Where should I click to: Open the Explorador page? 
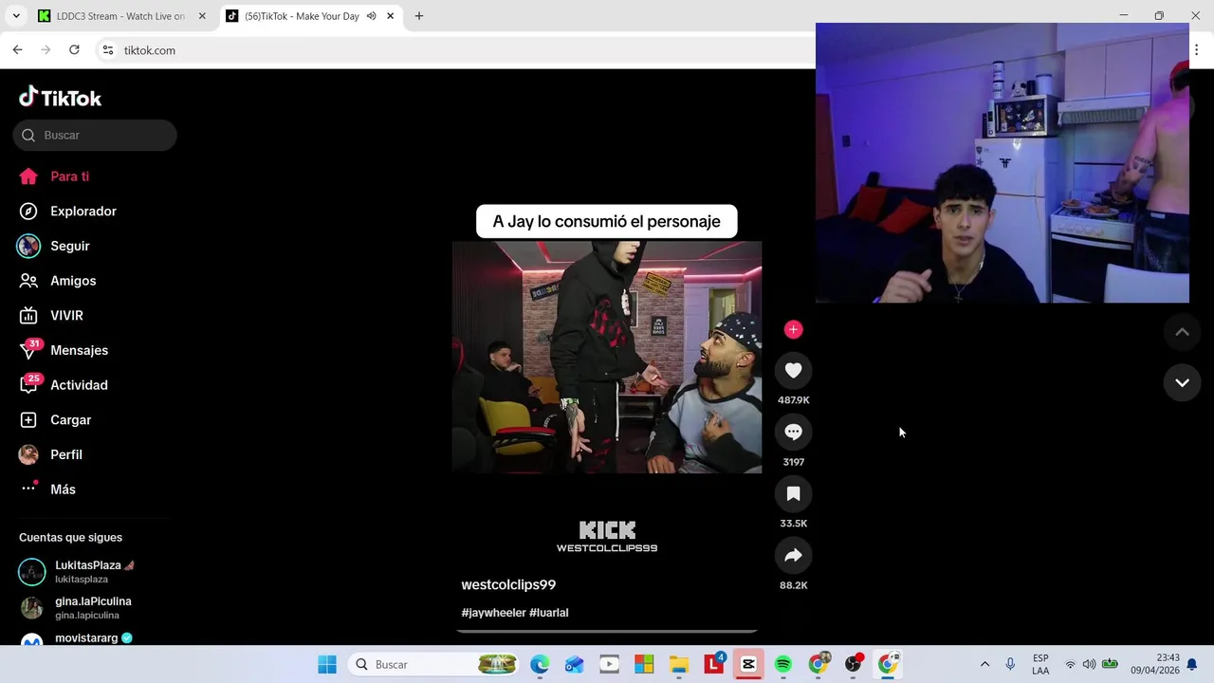point(67,212)
